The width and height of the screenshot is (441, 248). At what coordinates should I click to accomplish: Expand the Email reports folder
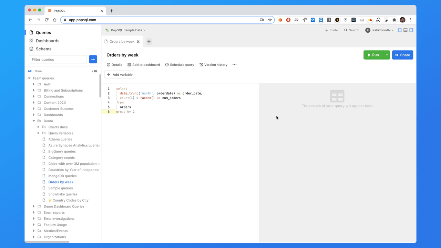click(34, 213)
